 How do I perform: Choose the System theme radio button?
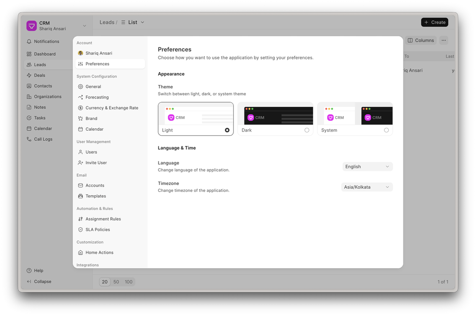click(386, 130)
